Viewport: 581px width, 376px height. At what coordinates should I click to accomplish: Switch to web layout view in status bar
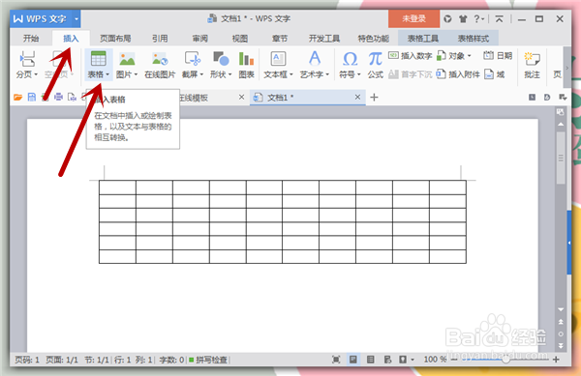[387, 360]
